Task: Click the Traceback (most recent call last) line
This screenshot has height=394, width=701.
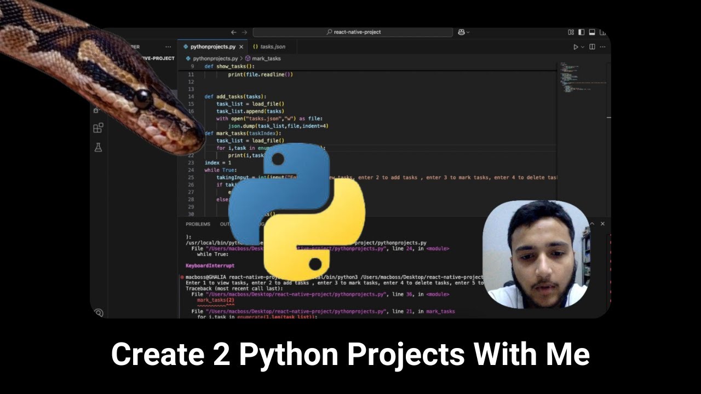Action: point(234,288)
